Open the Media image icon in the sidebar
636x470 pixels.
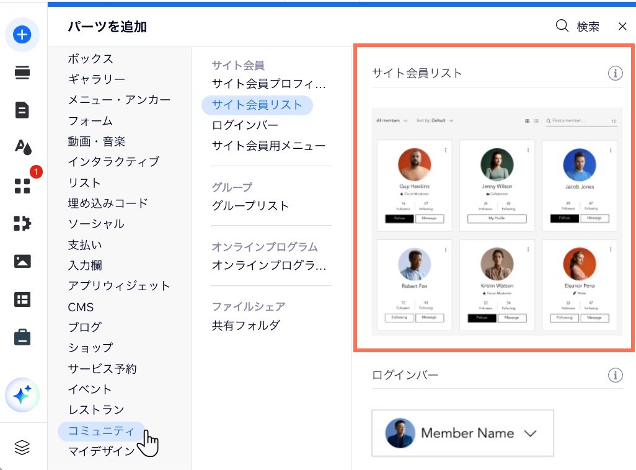(22, 261)
